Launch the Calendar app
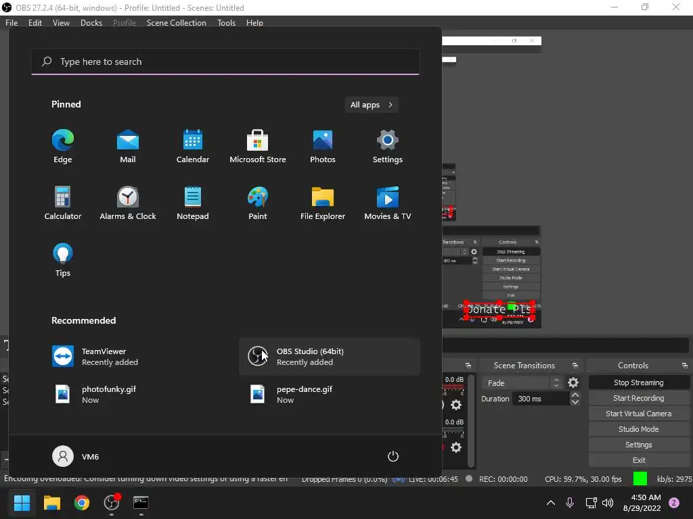The width and height of the screenshot is (693, 519). (x=193, y=147)
